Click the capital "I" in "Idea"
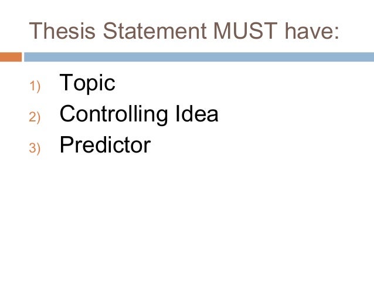Viewport: 374px width, 281px height. (177, 113)
